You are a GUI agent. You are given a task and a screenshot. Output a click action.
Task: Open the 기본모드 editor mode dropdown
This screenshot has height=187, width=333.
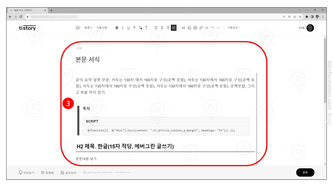(x=234, y=28)
